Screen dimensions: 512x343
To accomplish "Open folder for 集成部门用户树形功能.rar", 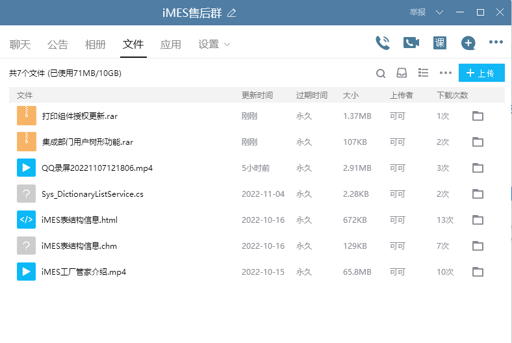I will (x=478, y=142).
